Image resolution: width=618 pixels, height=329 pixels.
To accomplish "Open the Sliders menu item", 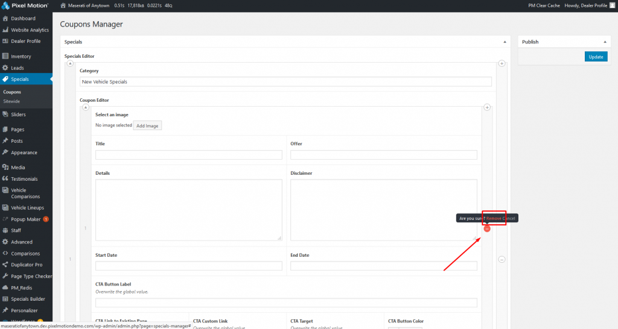I will [18, 114].
